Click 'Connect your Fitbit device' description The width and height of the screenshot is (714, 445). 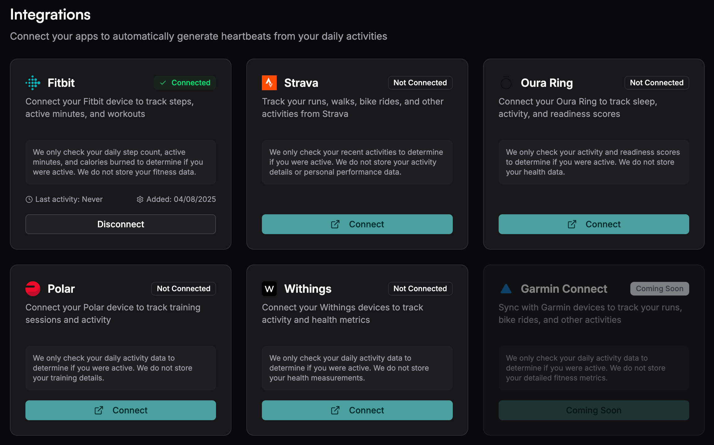point(109,108)
